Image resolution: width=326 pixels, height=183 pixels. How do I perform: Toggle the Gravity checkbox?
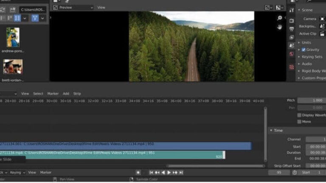[x=304, y=50]
